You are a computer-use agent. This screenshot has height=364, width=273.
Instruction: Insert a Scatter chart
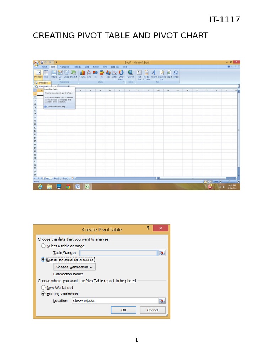pyautogui.click(x=115, y=74)
